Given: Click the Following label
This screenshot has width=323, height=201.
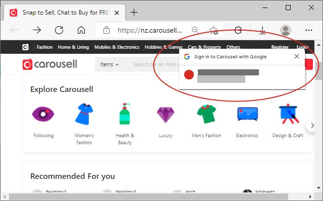Looking at the screenshot, I should (43, 136).
